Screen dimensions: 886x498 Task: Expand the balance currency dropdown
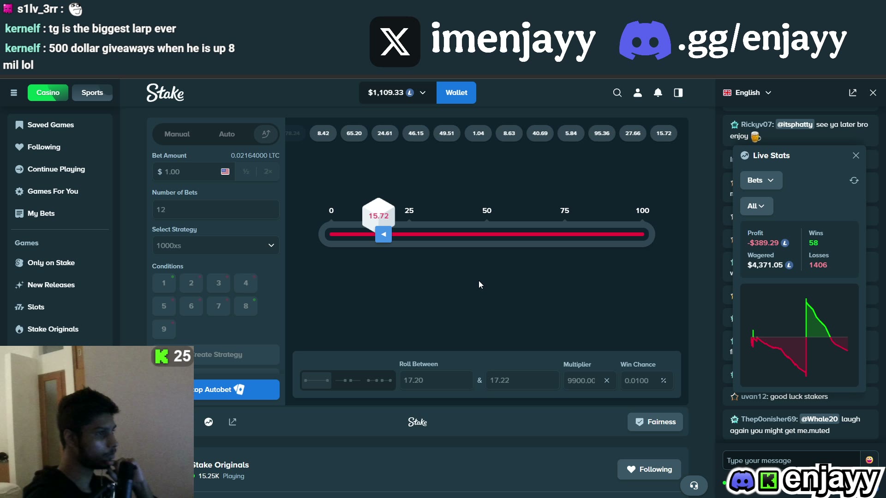tap(397, 93)
